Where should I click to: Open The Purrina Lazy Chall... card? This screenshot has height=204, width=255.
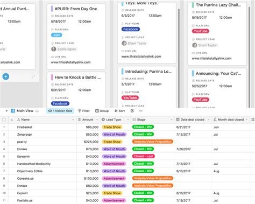(217, 34)
